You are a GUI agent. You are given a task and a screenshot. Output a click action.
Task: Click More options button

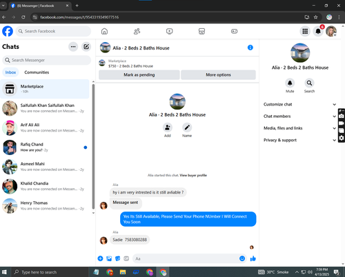218,75
